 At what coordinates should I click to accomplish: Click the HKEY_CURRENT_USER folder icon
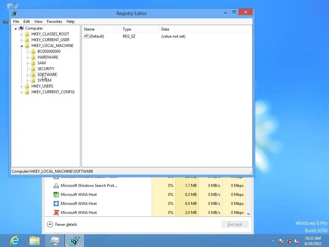[27, 40]
